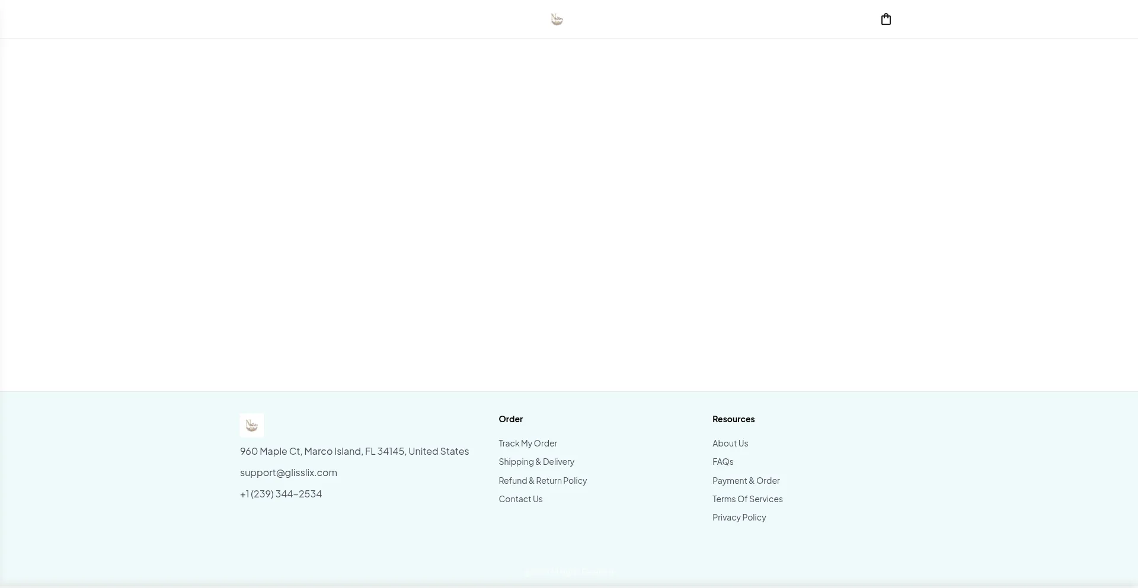
Task: Open the Privacy Policy link
Action: click(x=739, y=517)
